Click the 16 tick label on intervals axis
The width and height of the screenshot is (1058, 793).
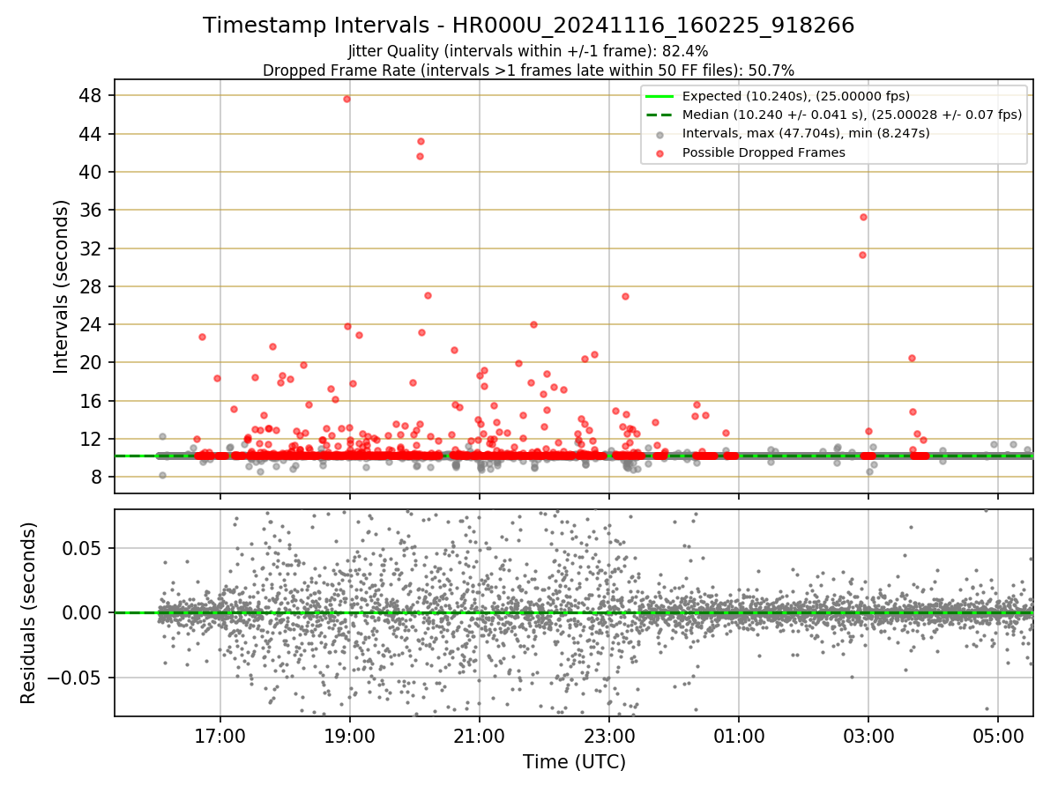tap(91, 401)
